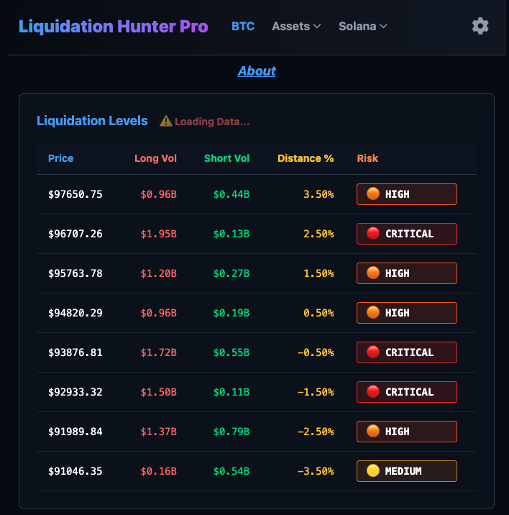Screen dimensions: 509x515
Task: Click the short volume value $0.19B
Action: click(x=231, y=313)
